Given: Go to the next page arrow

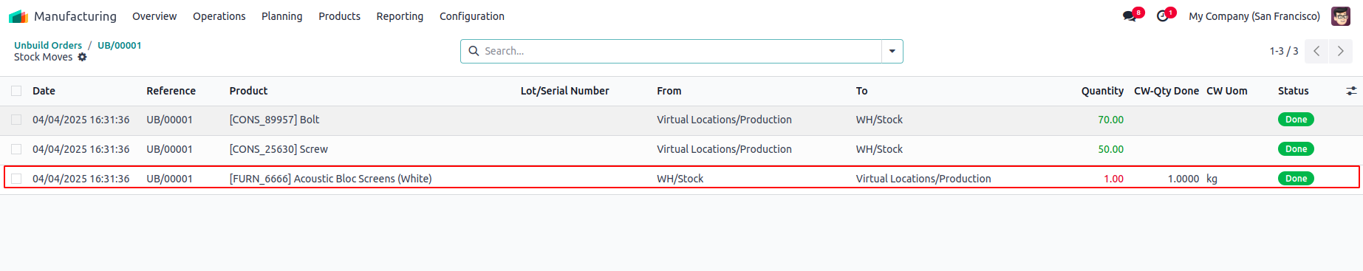Looking at the screenshot, I should 1341,51.
